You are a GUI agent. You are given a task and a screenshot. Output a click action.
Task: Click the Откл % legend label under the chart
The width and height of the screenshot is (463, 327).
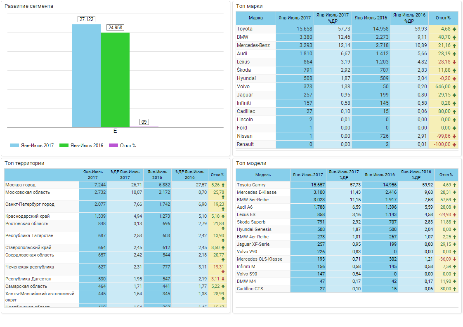click(x=128, y=146)
